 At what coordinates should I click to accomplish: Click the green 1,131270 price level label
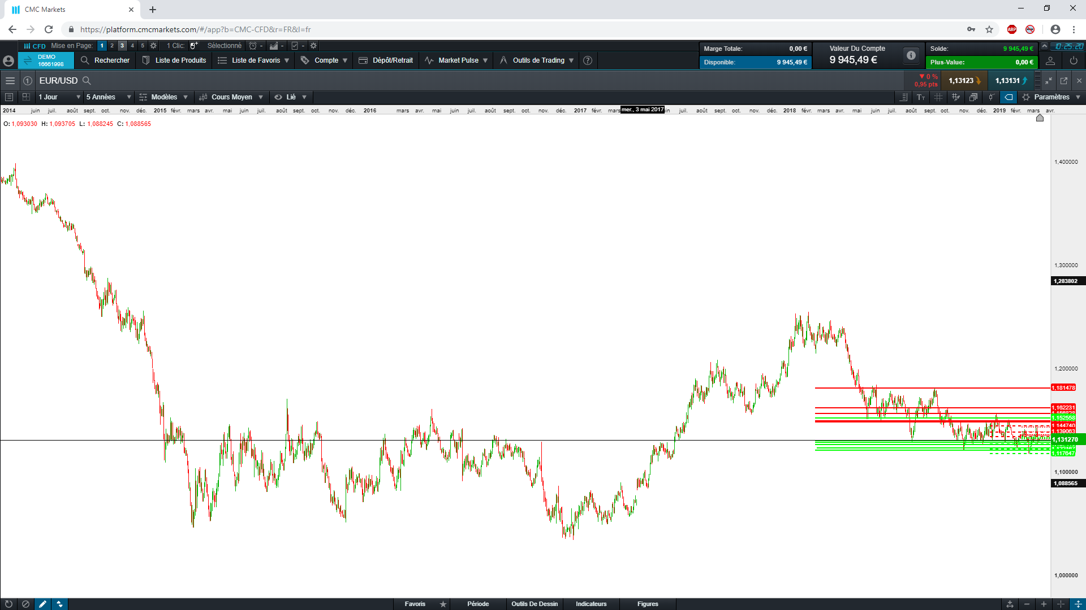pyautogui.click(x=1065, y=439)
